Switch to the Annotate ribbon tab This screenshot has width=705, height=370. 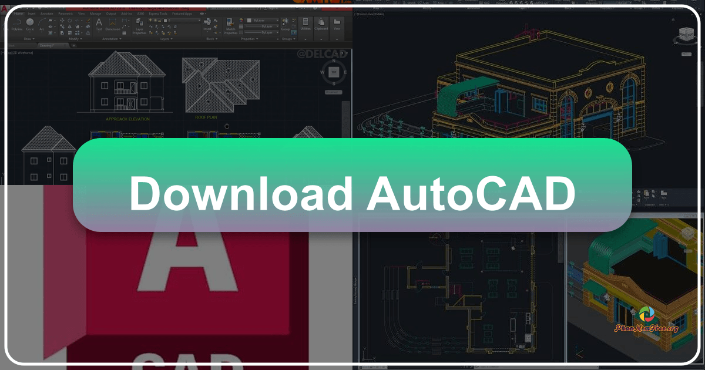pos(46,14)
